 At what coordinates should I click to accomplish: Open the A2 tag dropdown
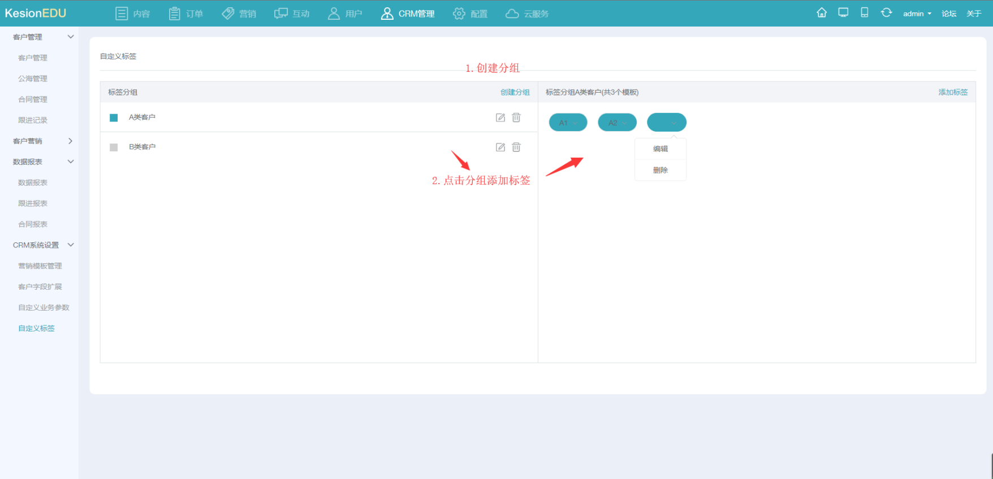click(x=618, y=123)
